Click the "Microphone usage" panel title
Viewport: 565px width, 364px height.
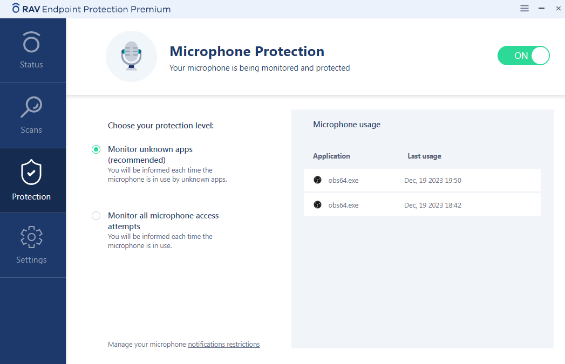tap(346, 124)
